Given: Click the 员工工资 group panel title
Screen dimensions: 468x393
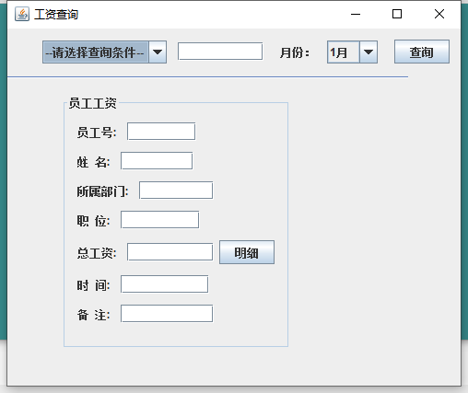Looking at the screenshot, I should [x=92, y=103].
